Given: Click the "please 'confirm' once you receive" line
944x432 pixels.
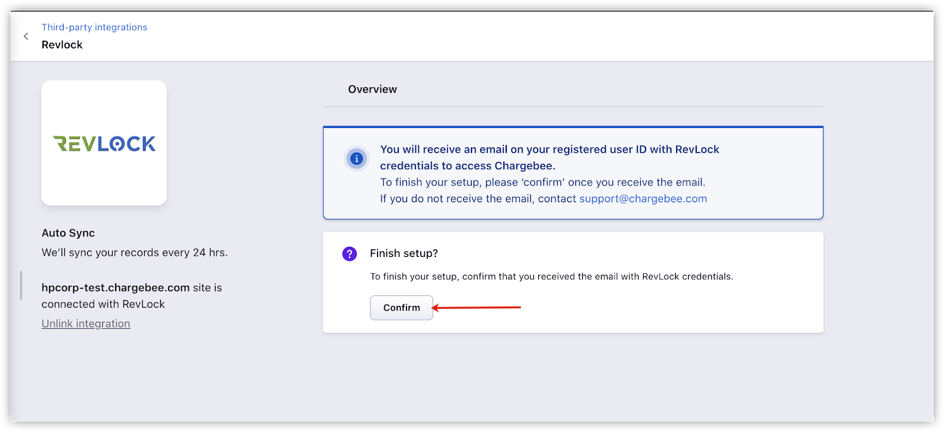Looking at the screenshot, I should [x=542, y=182].
